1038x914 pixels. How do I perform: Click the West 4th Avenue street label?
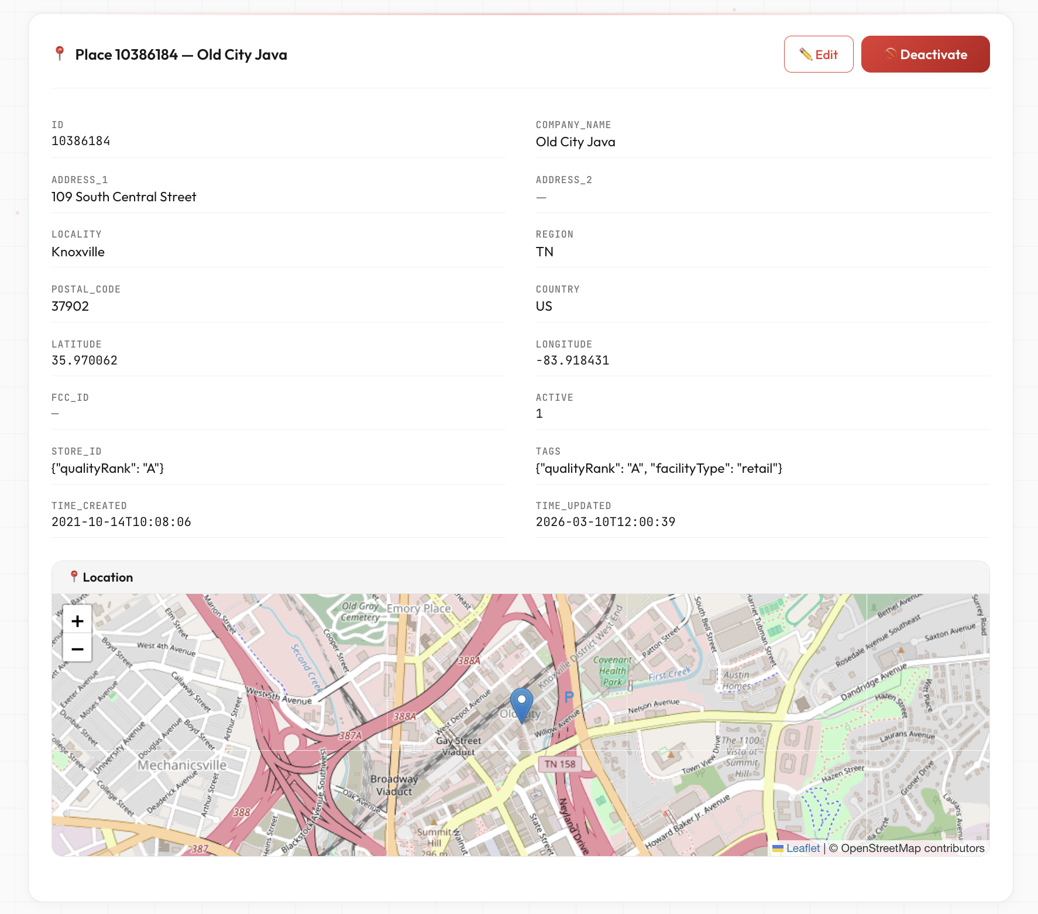(167, 649)
